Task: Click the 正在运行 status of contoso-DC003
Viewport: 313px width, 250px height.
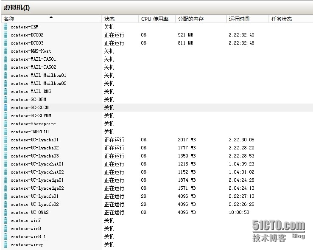Action: click(x=114, y=43)
